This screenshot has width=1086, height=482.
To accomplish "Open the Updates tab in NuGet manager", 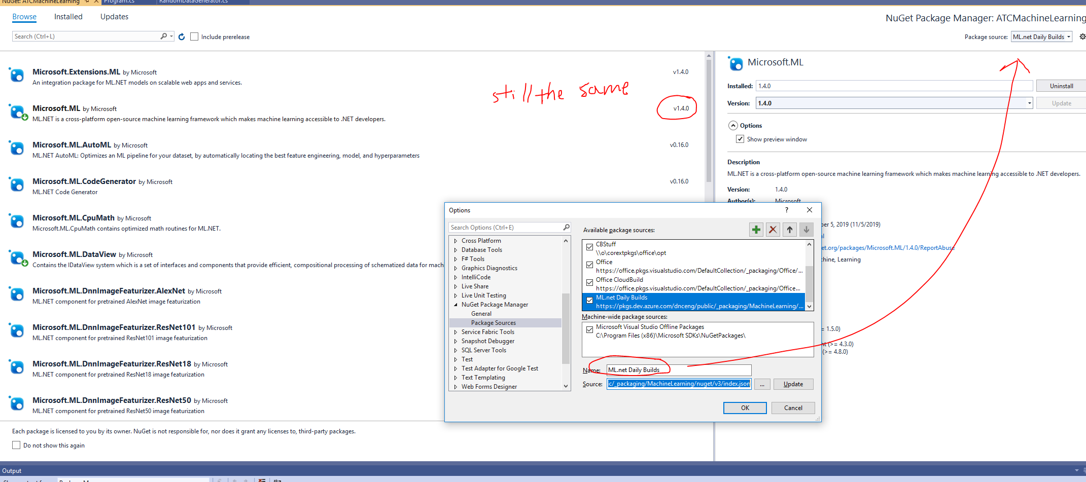I will coord(114,16).
